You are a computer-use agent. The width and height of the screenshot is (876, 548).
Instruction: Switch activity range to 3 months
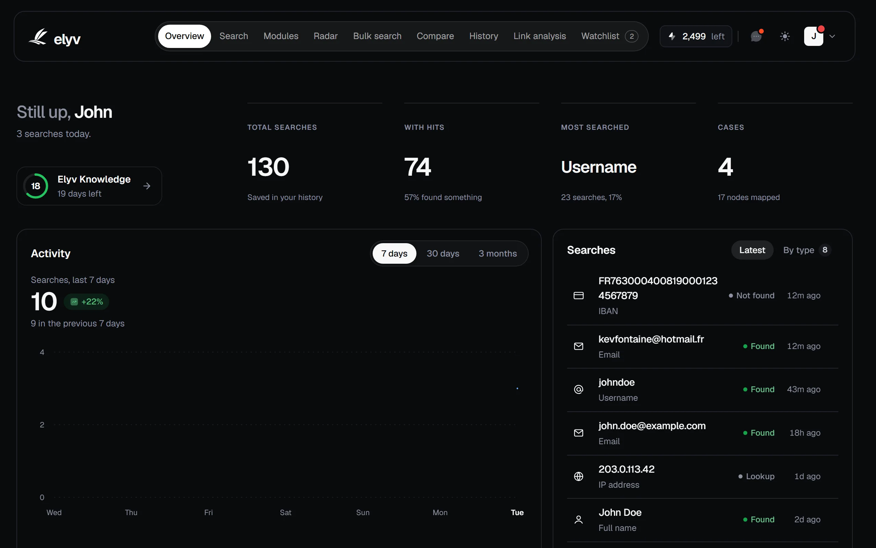click(497, 253)
